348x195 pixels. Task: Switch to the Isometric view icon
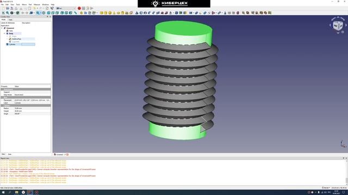pyautogui.click(x=43, y=13)
